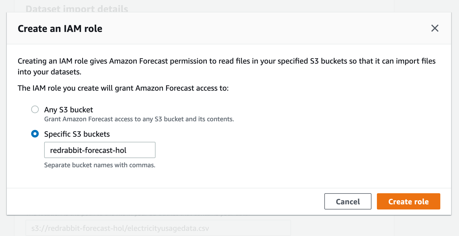Image resolution: width=459 pixels, height=236 pixels.
Task: Select the Any S3 bucket radio button
Action: point(35,109)
